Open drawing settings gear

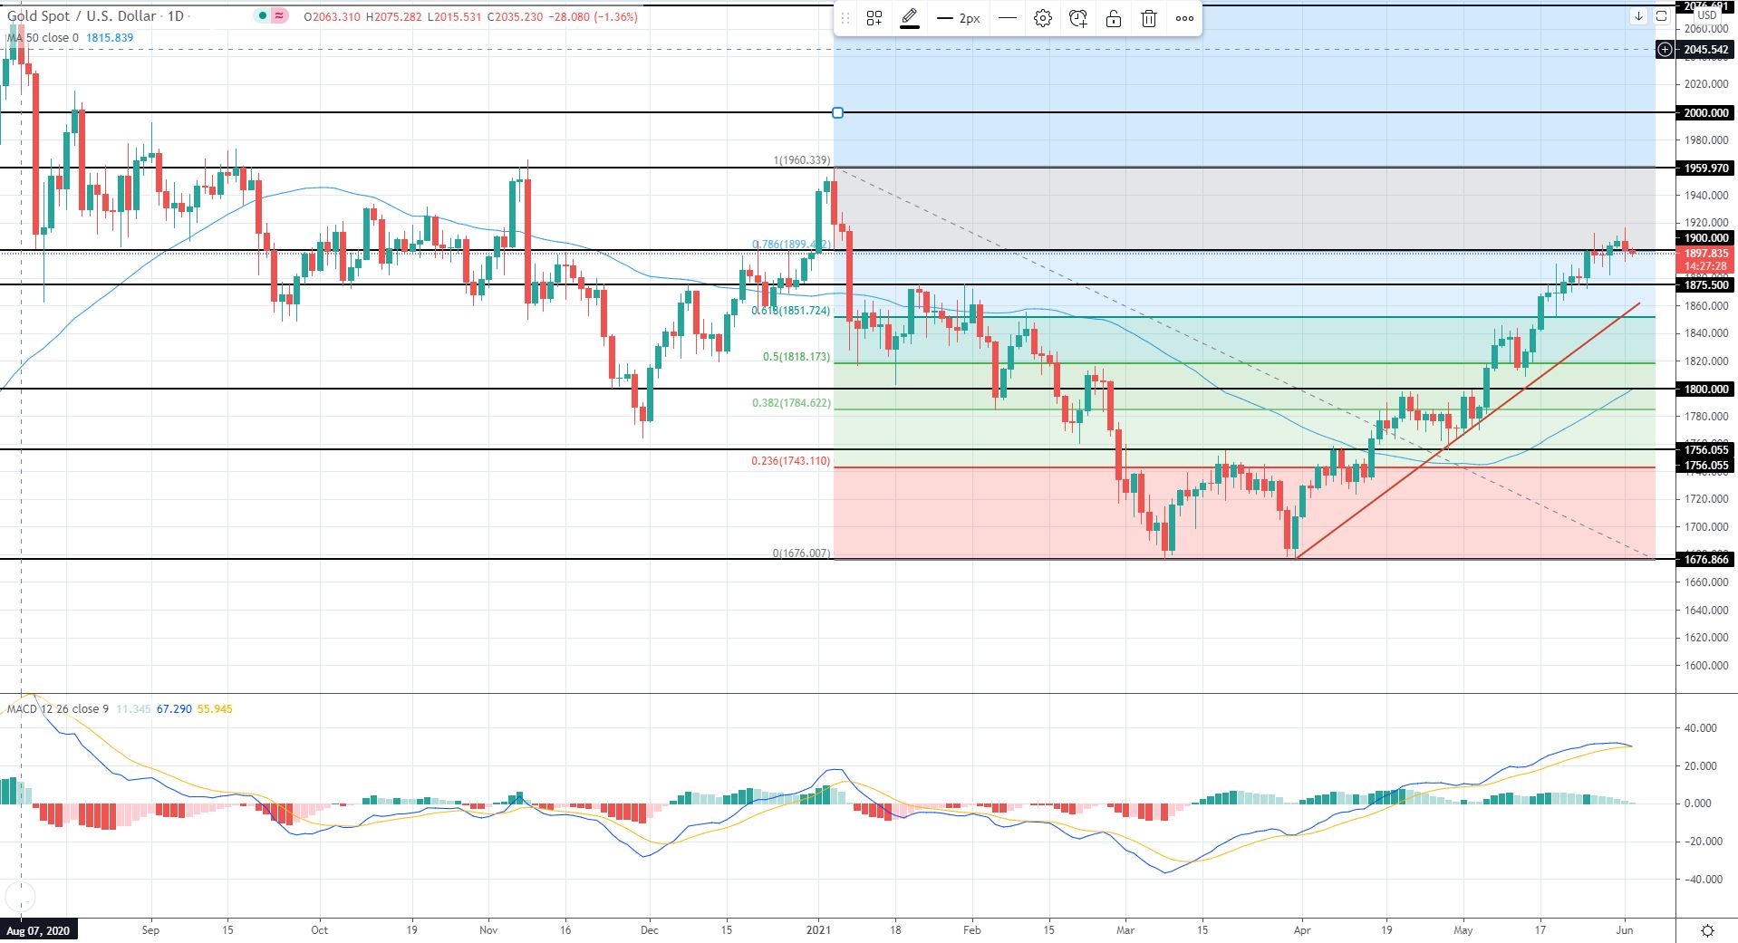(x=1043, y=18)
